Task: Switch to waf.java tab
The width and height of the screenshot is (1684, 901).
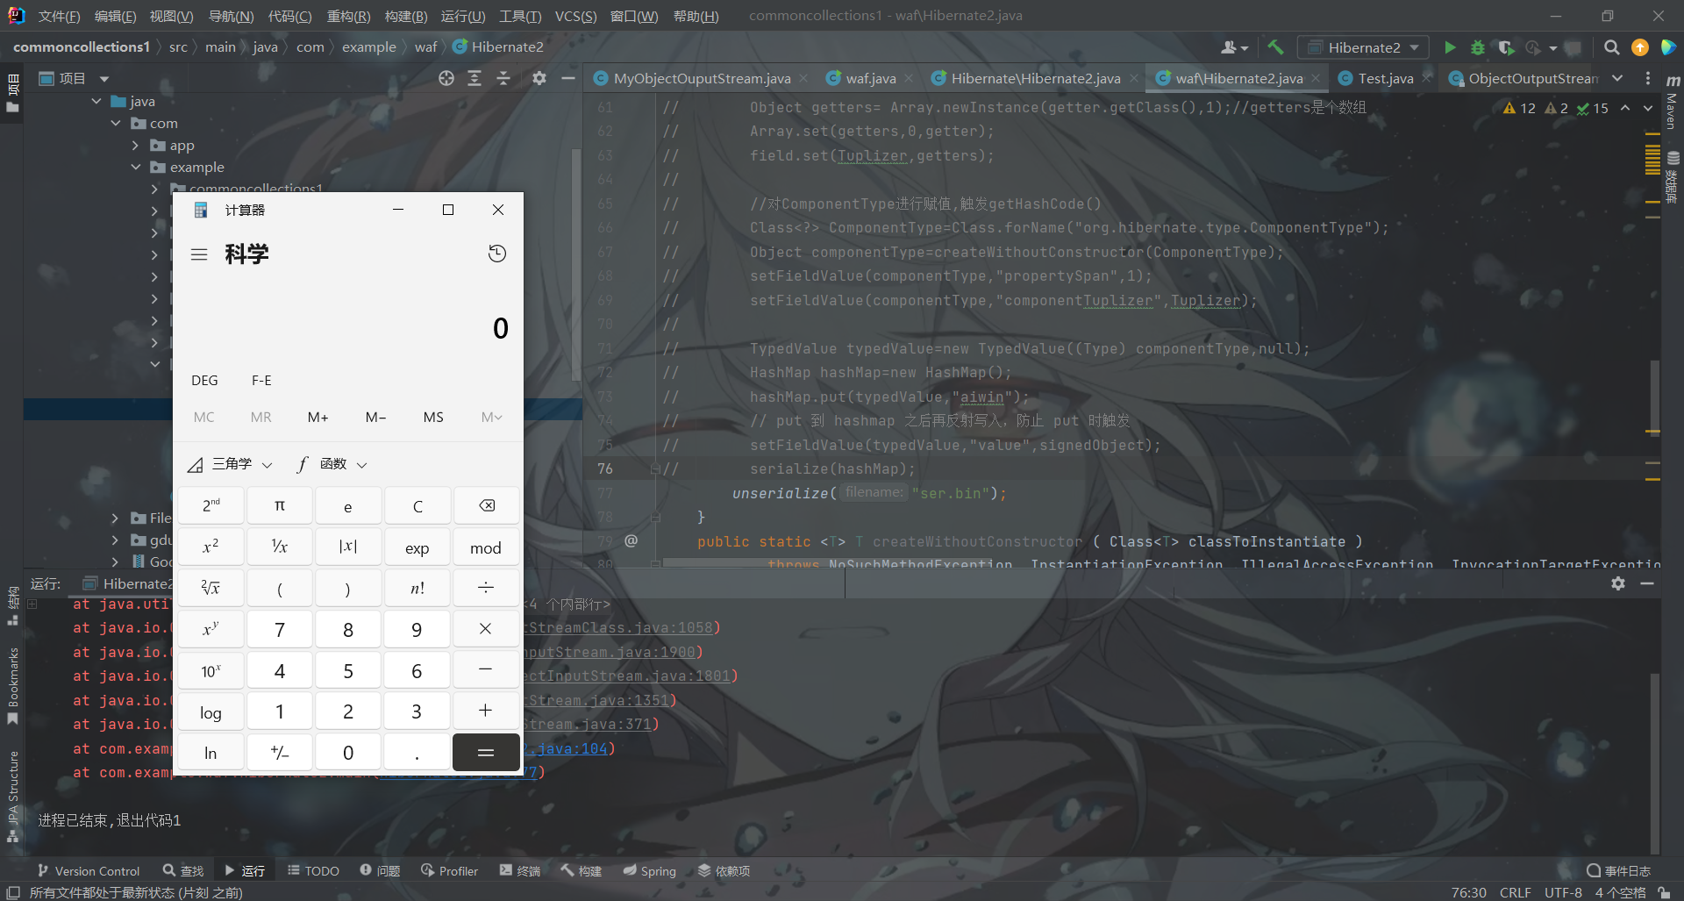Action: [870, 78]
